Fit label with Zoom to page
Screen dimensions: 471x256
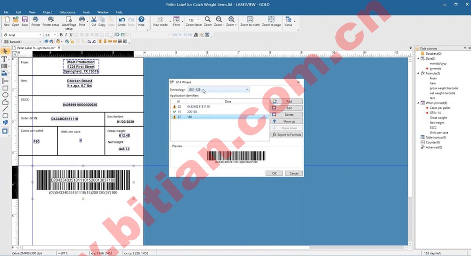click(271, 22)
